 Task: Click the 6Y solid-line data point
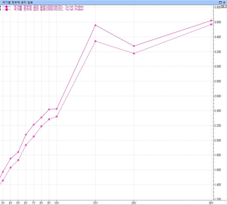tap(26, 135)
